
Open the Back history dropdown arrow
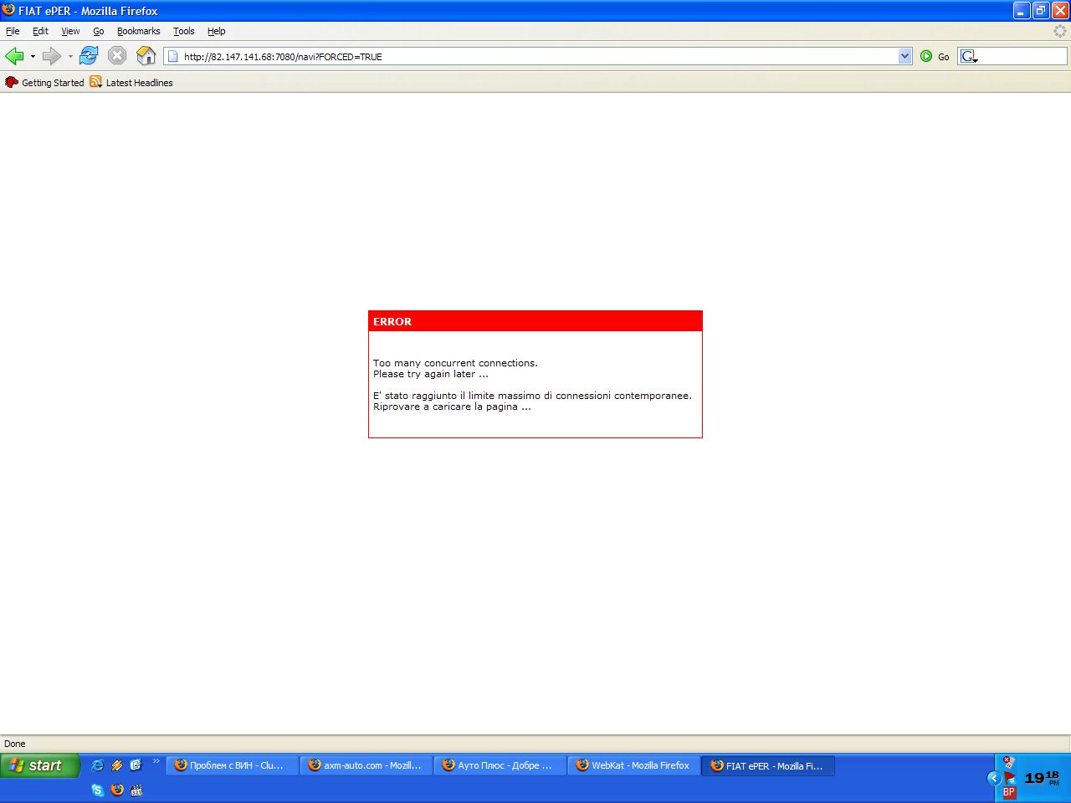coord(33,56)
